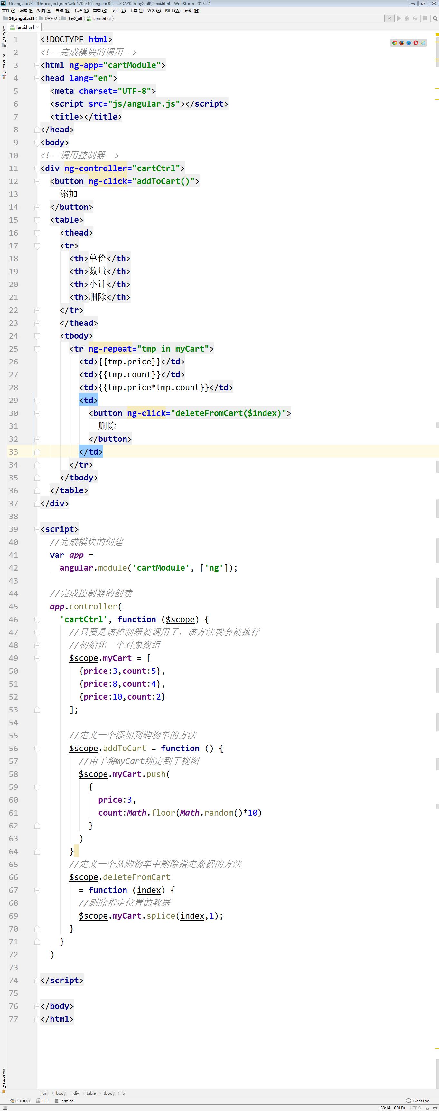Open the 视图 (V) menu

click(44, 11)
